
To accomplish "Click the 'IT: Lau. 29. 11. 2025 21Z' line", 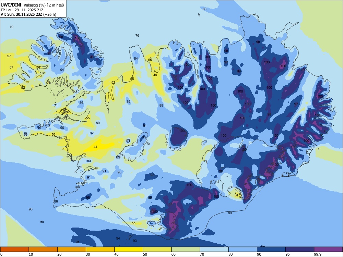I will tap(22, 10).
